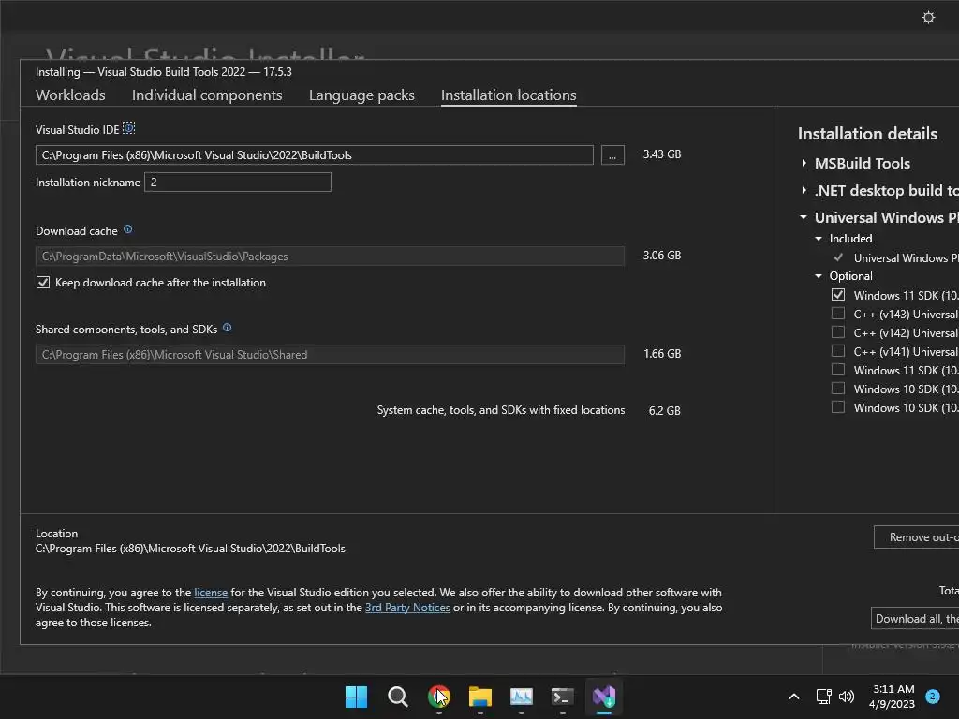Switch to the Language packs tab
This screenshot has height=719, width=959.
tap(361, 95)
